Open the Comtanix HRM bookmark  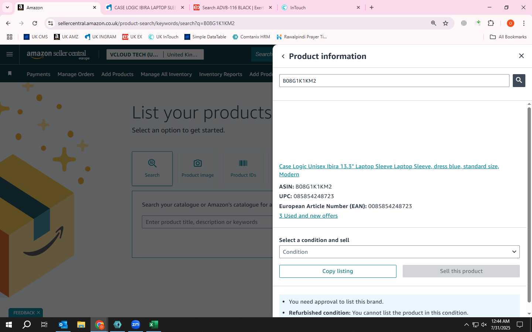251,37
